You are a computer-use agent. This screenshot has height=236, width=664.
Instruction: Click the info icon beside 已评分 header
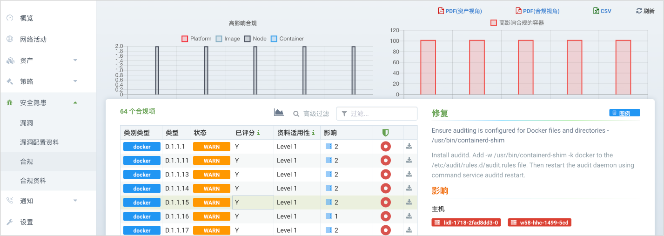[x=259, y=133]
